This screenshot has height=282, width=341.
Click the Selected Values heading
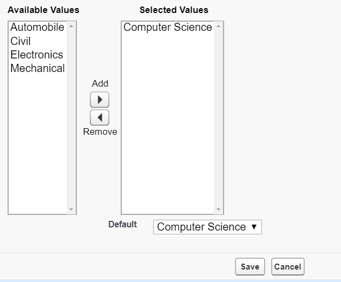(174, 10)
